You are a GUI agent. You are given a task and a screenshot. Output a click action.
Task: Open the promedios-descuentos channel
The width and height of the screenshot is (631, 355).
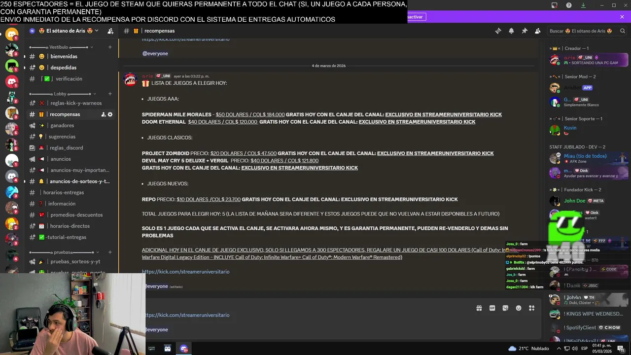[70, 215]
